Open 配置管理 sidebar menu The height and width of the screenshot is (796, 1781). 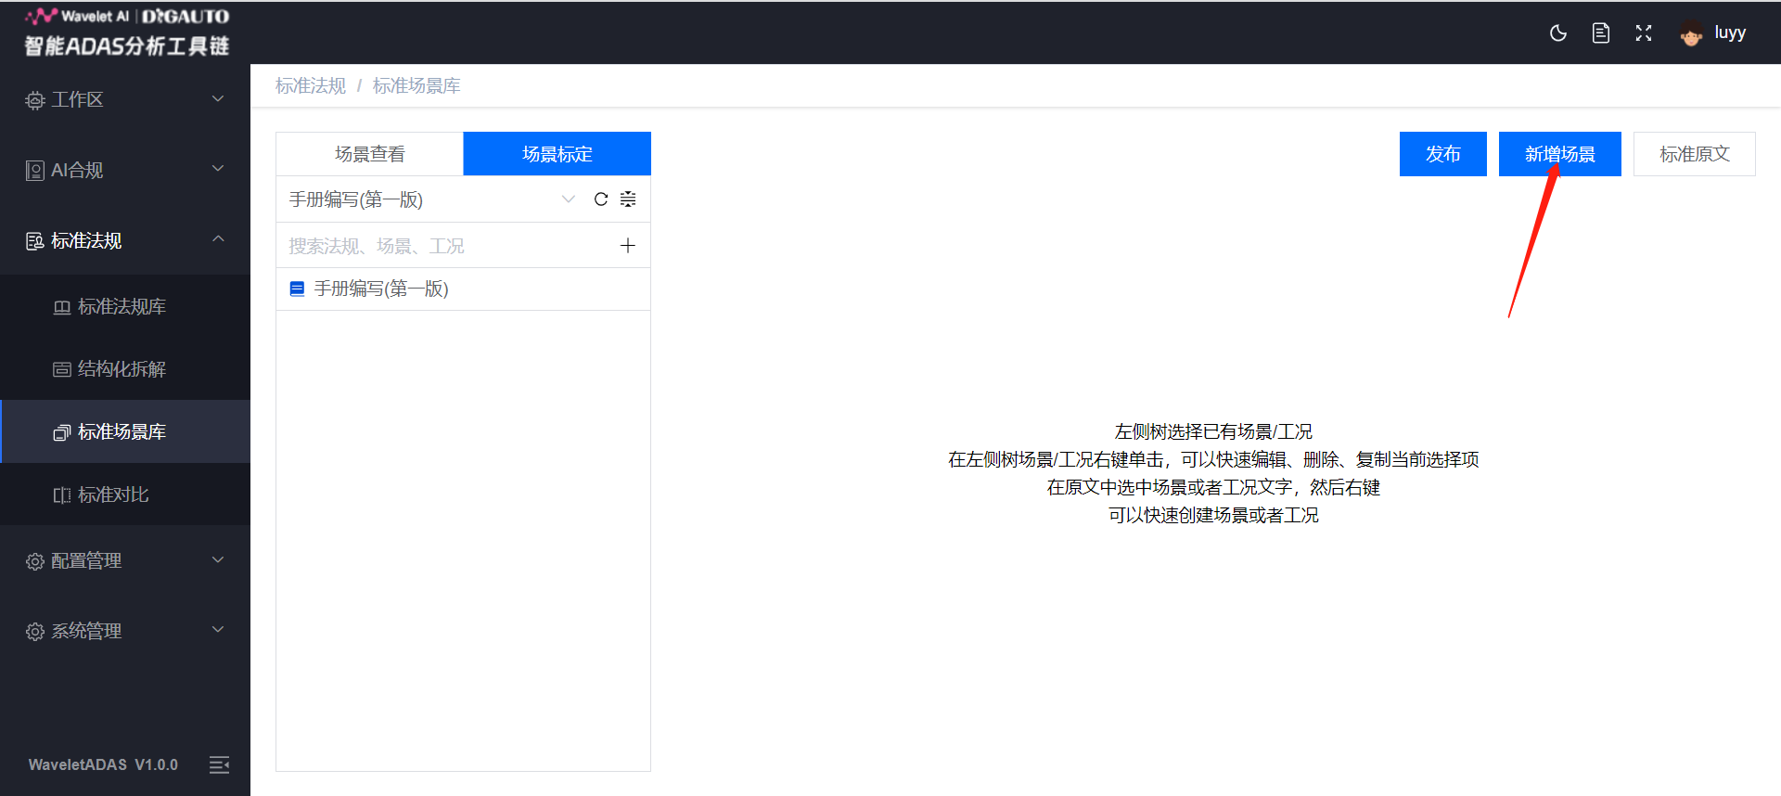coord(125,560)
